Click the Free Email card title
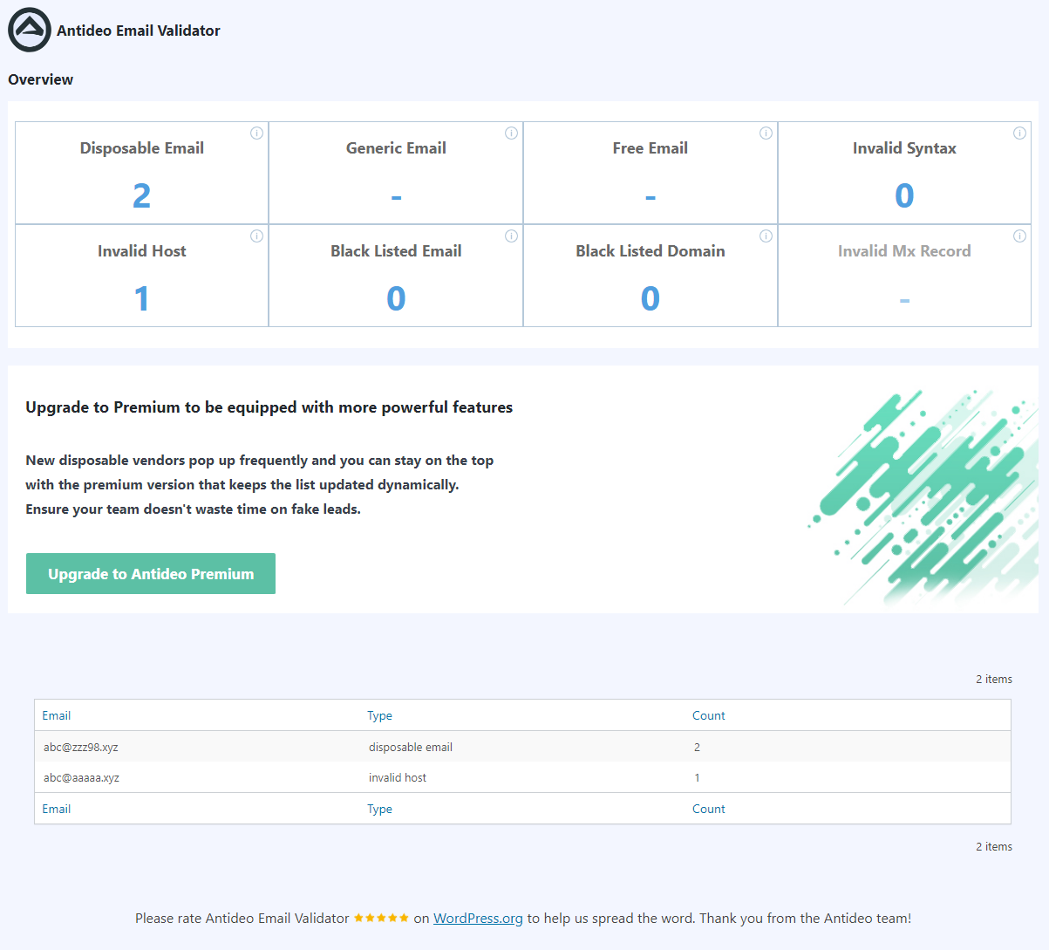 (651, 148)
